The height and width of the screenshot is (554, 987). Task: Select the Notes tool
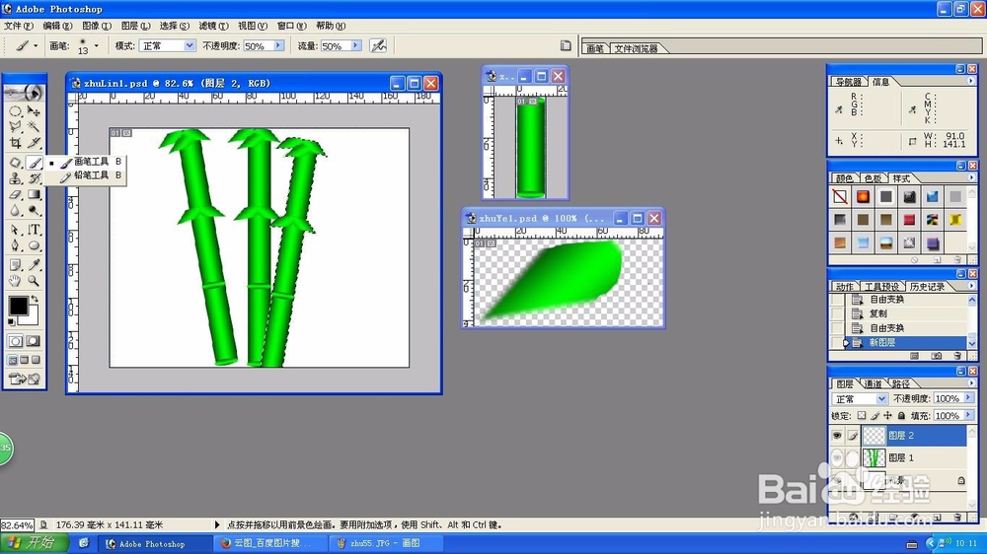coord(15,265)
